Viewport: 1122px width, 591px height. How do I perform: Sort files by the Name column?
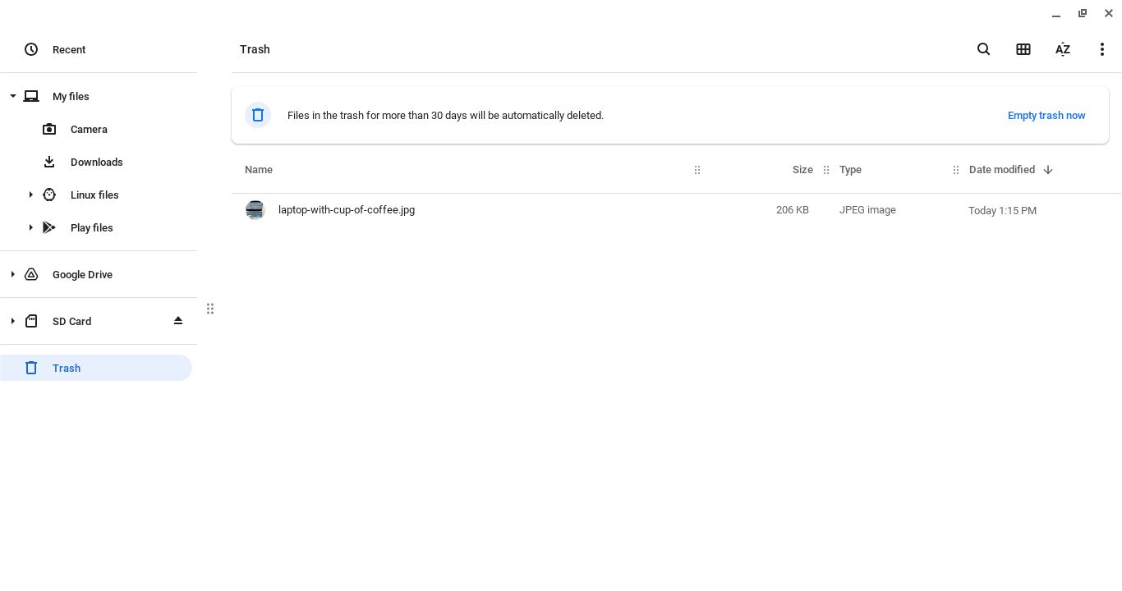pyautogui.click(x=259, y=170)
